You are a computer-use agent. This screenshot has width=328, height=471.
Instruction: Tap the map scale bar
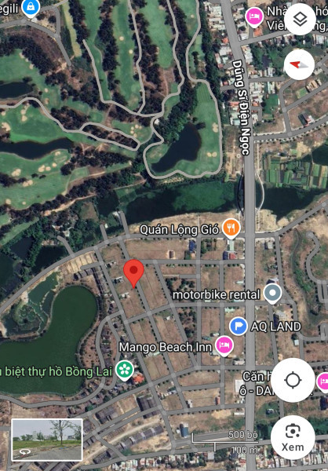pos(225,441)
